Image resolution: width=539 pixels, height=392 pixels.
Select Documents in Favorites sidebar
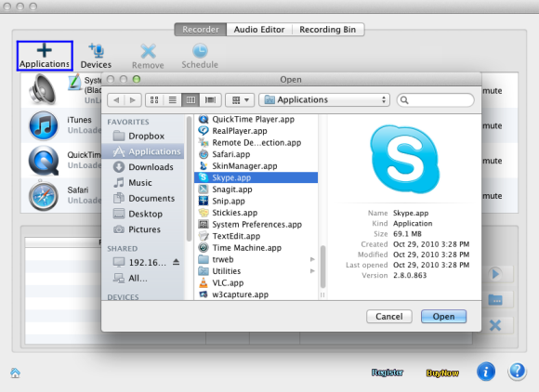[x=144, y=198]
